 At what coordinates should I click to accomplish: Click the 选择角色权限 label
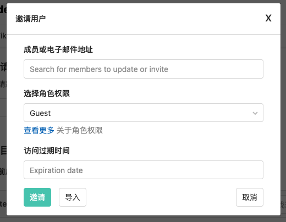coord(47,93)
